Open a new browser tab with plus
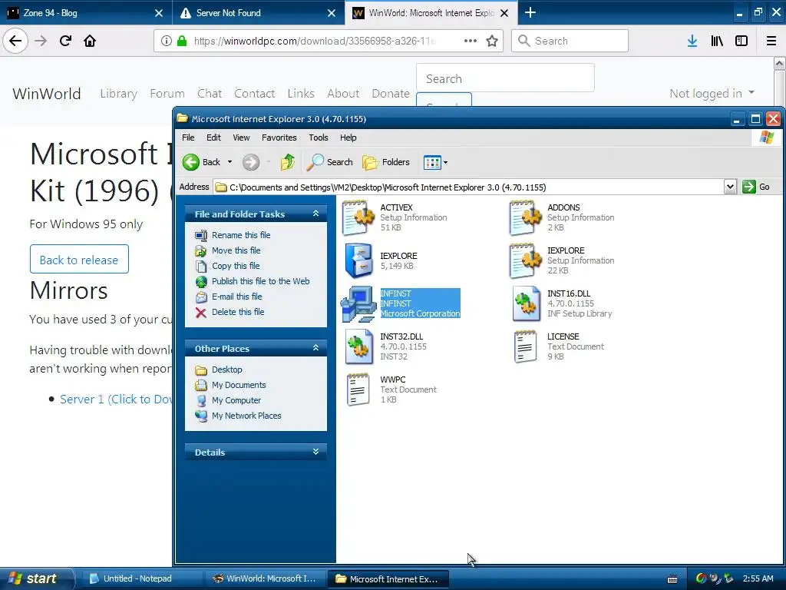The height and width of the screenshot is (590, 786). (530, 12)
